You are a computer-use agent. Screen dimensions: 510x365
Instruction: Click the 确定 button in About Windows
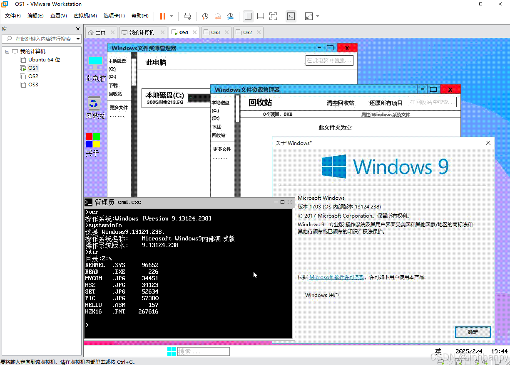(473, 332)
